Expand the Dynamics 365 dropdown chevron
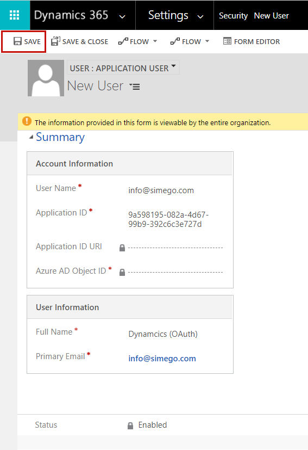The height and width of the screenshot is (450, 308). coord(122,17)
